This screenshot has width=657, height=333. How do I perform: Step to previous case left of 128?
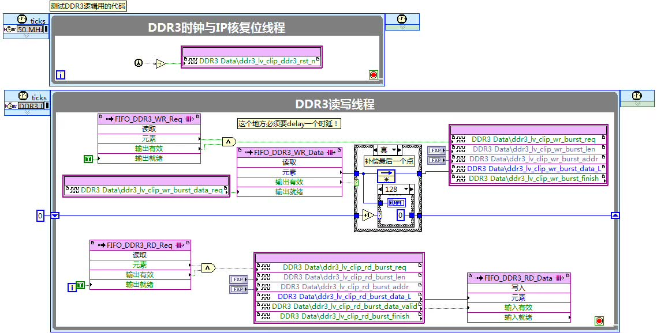point(381,189)
